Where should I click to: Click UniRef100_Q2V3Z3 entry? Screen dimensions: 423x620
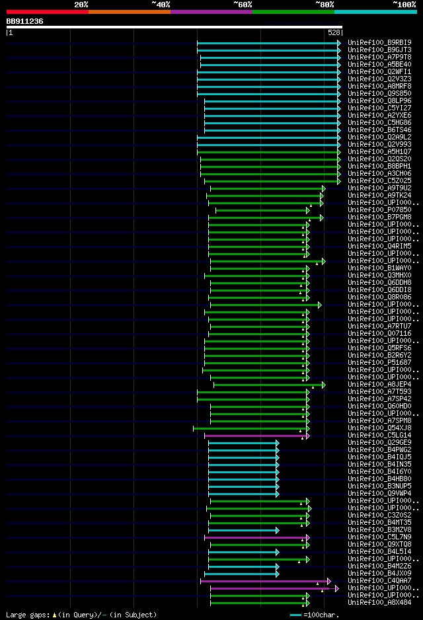379,79
